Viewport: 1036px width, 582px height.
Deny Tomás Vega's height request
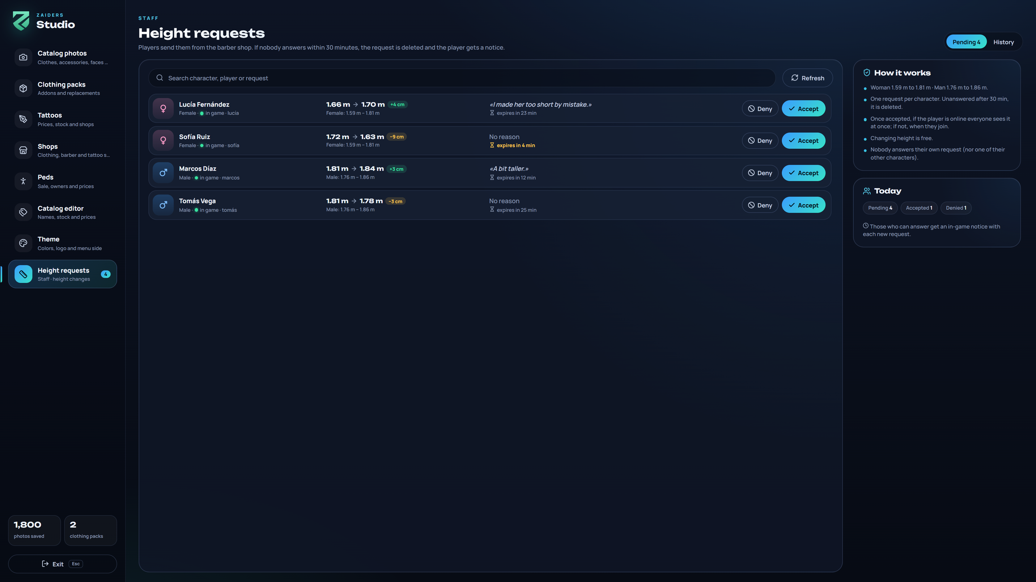(x=760, y=205)
